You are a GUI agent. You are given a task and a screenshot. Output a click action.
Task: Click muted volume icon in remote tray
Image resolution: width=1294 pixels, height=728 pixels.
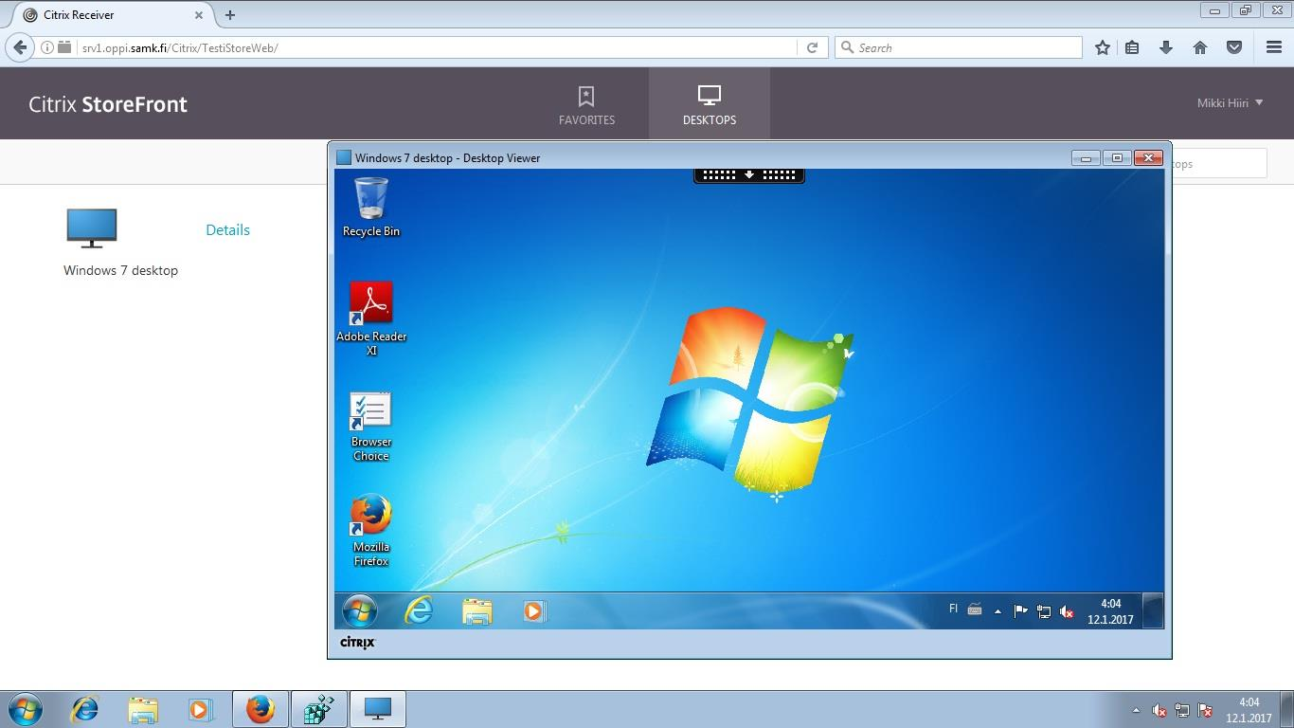(x=1067, y=611)
